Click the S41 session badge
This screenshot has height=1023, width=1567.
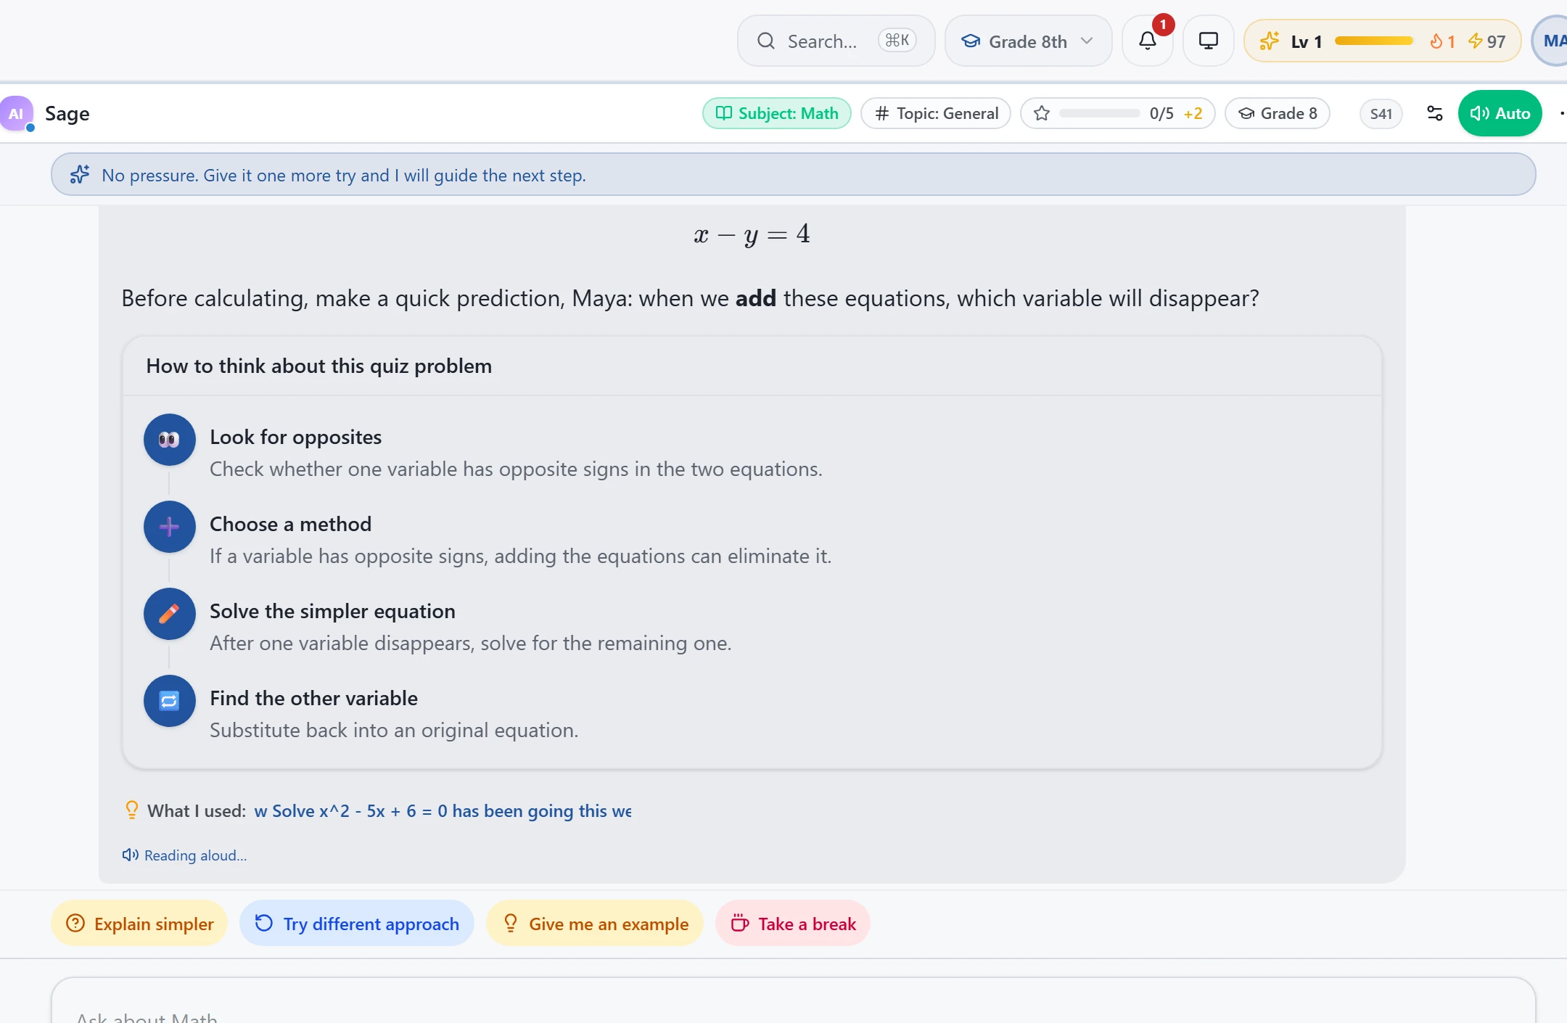[1381, 113]
